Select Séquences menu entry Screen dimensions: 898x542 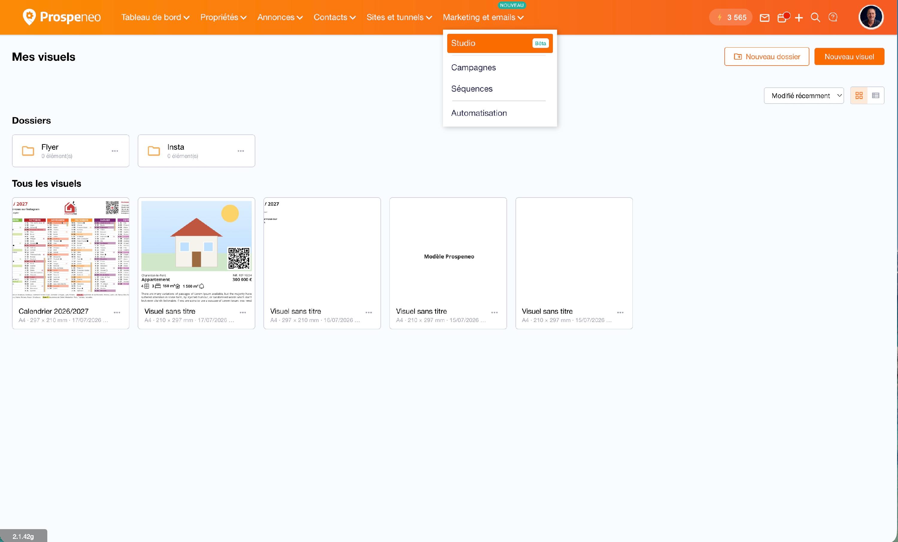500,89
